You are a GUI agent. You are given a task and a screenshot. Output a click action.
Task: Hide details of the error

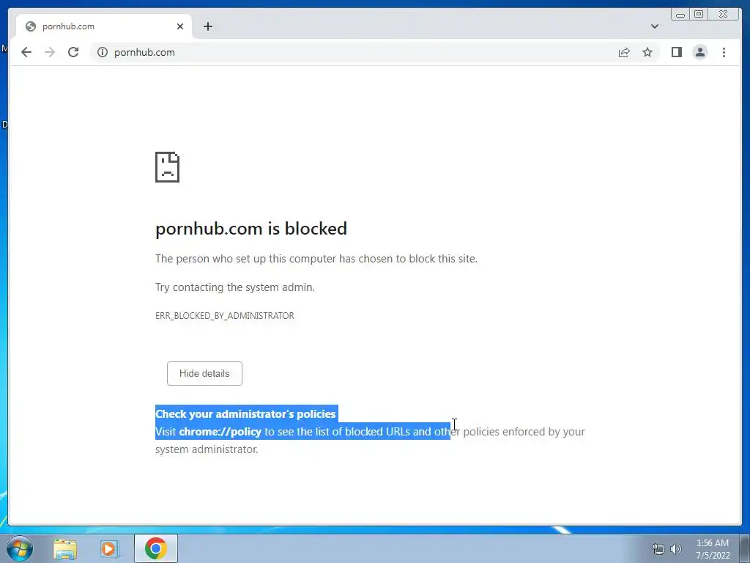coord(204,373)
